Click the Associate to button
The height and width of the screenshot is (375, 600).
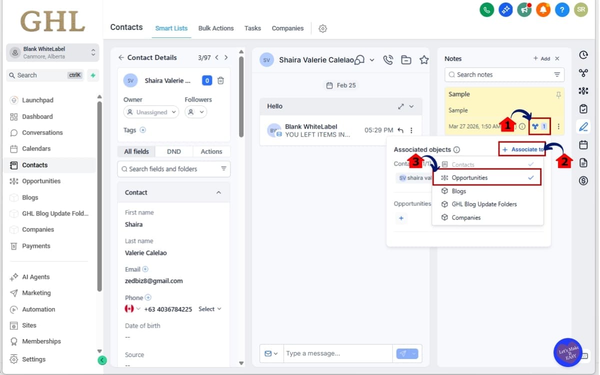coord(521,149)
